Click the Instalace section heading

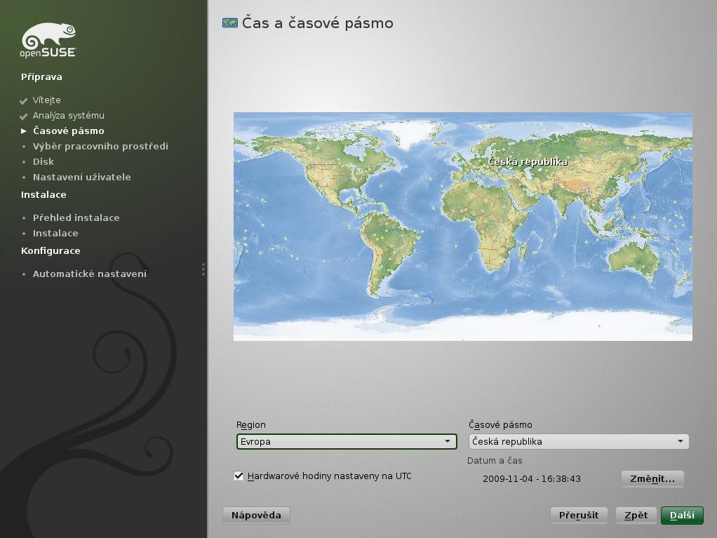pyautogui.click(x=43, y=195)
